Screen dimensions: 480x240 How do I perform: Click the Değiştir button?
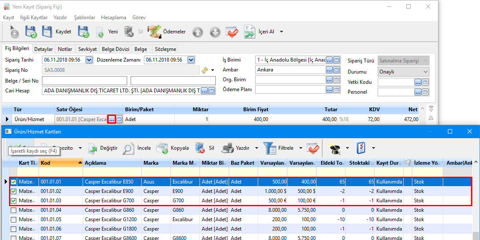pos(103,148)
